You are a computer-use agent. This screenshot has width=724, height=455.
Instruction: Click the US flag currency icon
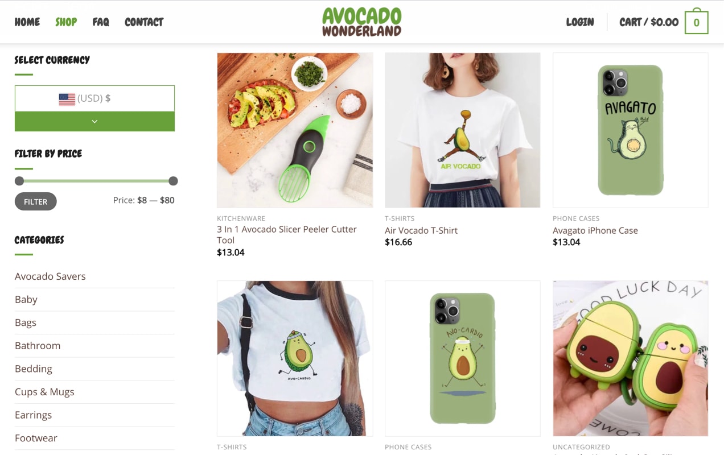click(67, 99)
